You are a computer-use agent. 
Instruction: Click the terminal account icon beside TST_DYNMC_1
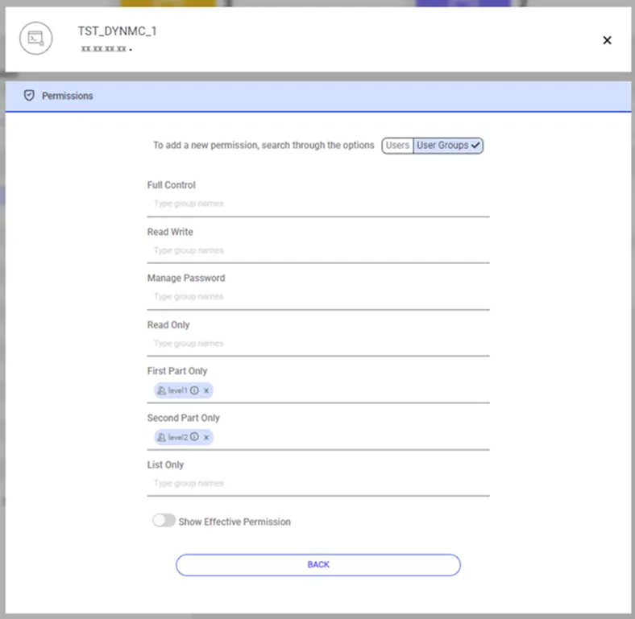[35, 39]
